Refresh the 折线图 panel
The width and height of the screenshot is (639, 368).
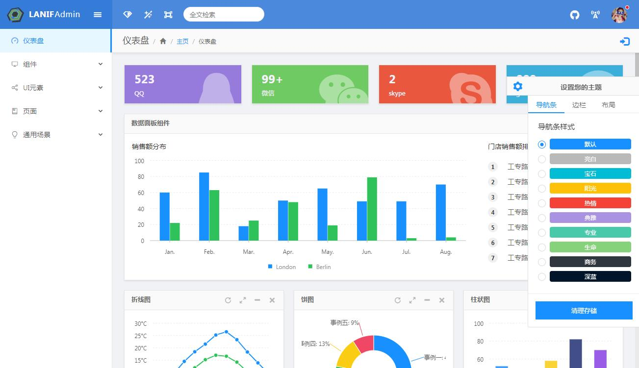[x=228, y=300]
